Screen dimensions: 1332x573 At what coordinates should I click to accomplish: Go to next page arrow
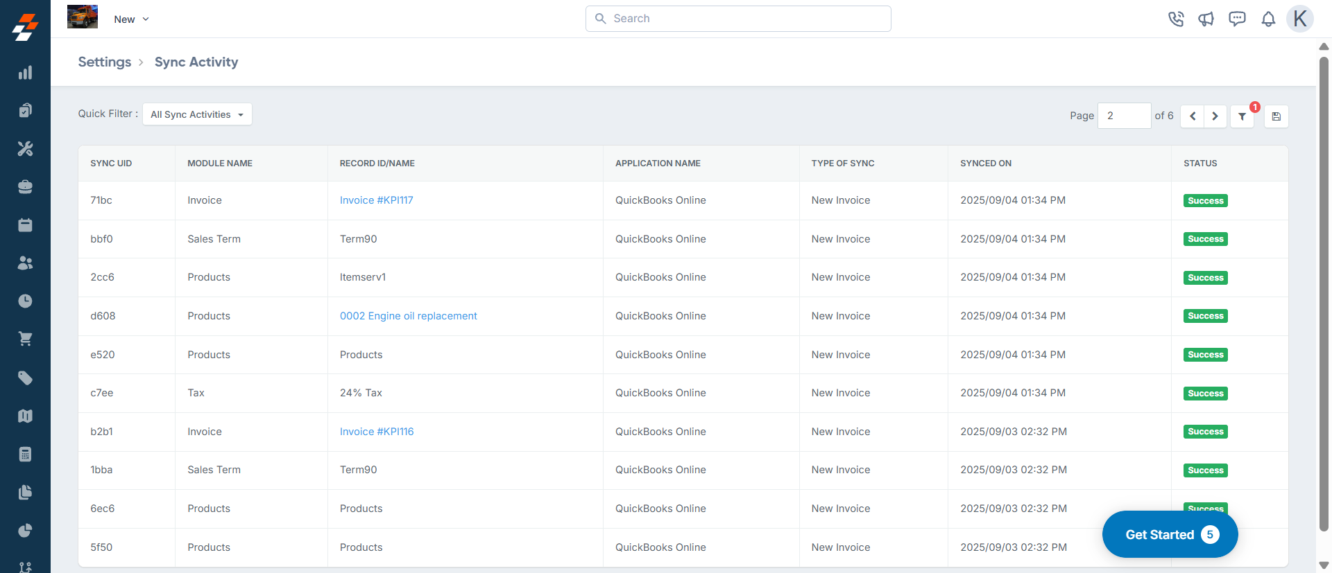pos(1215,116)
